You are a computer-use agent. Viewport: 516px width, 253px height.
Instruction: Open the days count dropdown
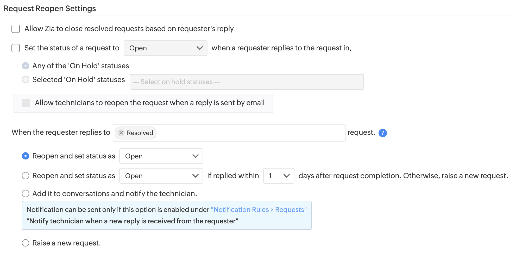(279, 176)
